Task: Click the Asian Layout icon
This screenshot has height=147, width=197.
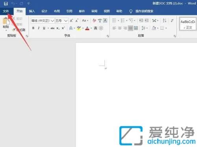Action: click(154, 20)
